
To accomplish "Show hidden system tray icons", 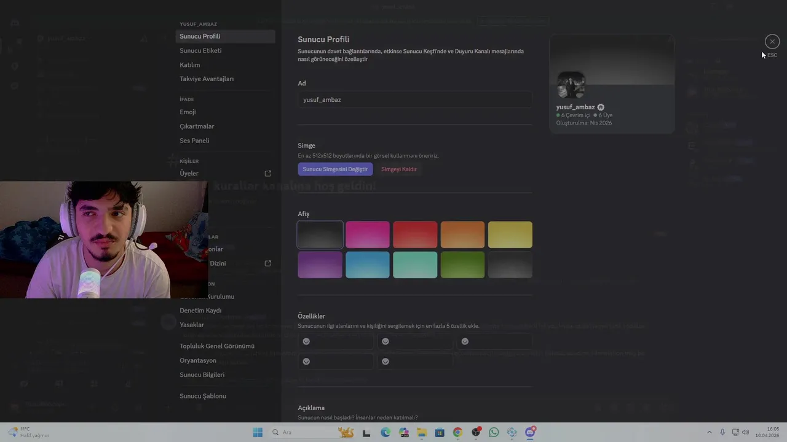I will [709, 432].
